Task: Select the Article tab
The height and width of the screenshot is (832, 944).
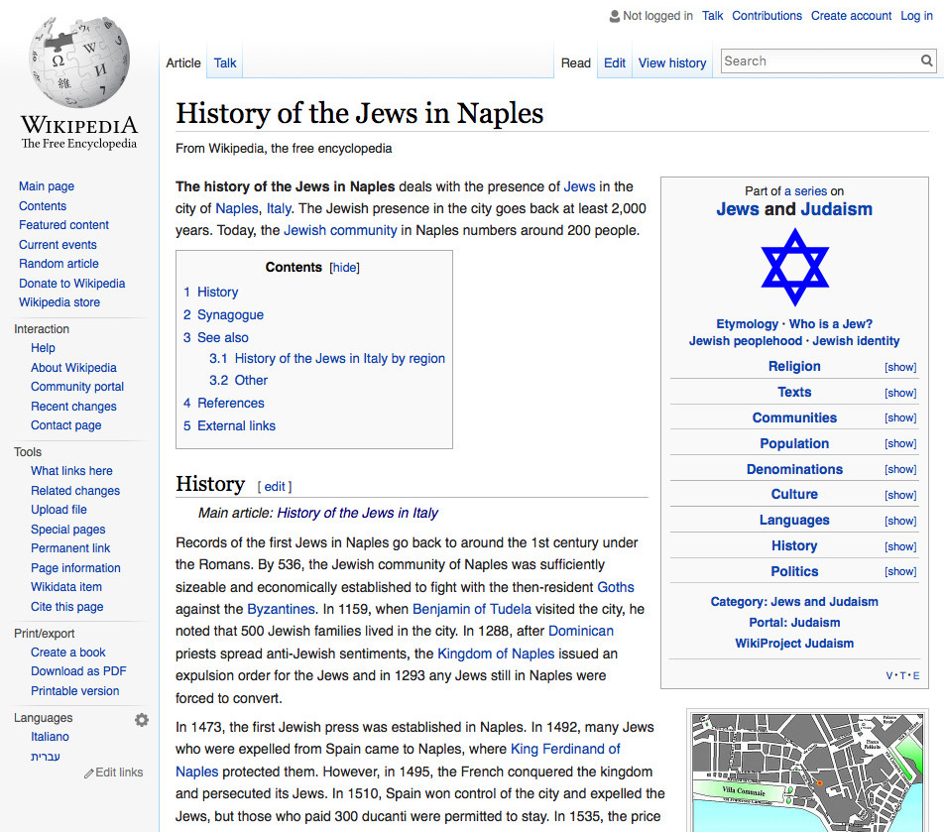Action: pyautogui.click(x=183, y=62)
